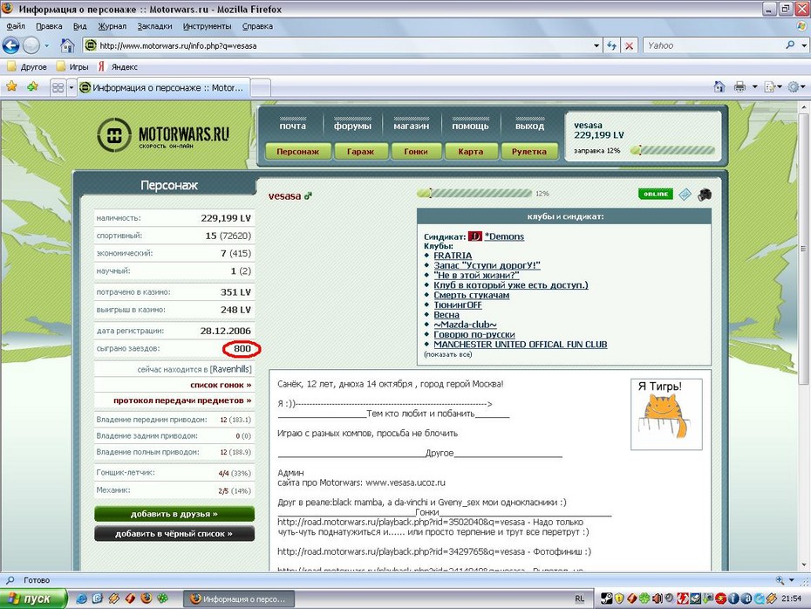This screenshot has width=811, height=609.
Task: Click the home icon in command bar
Action: pos(719,87)
